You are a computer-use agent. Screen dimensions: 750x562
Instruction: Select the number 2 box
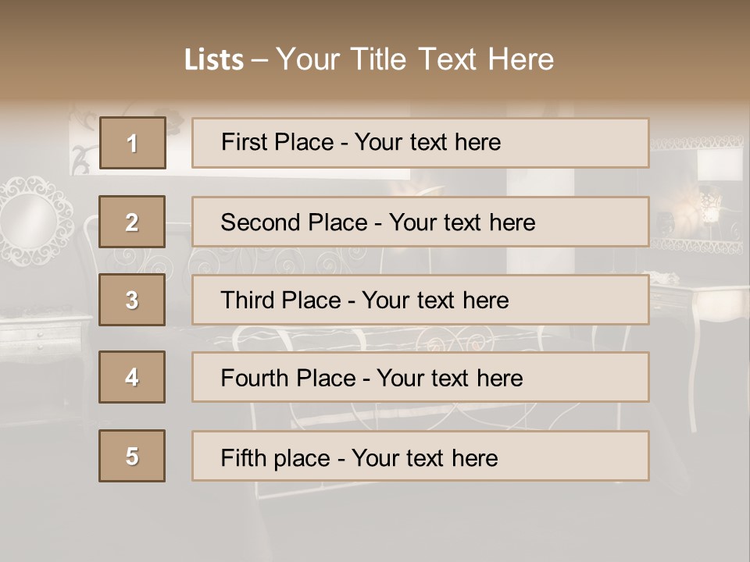click(132, 222)
